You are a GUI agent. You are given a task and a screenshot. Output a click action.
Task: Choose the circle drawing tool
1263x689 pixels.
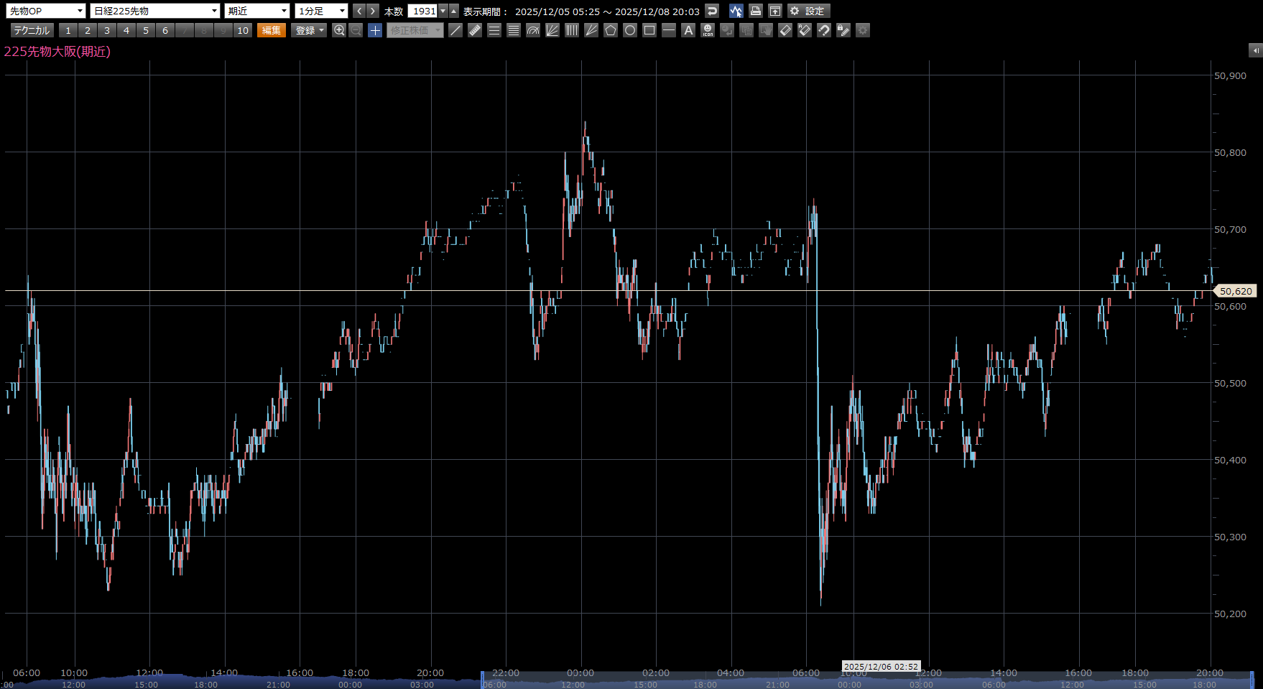(630, 30)
